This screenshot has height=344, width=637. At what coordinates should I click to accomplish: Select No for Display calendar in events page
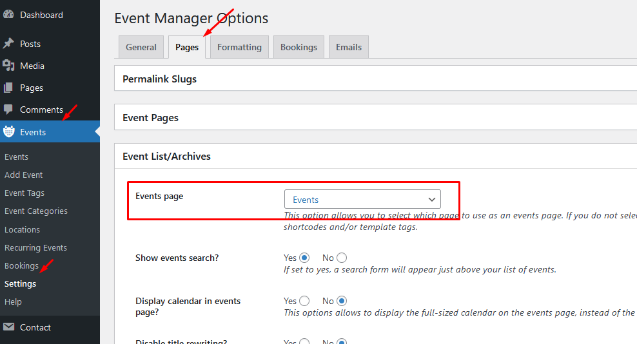click(x=342, y=301)
